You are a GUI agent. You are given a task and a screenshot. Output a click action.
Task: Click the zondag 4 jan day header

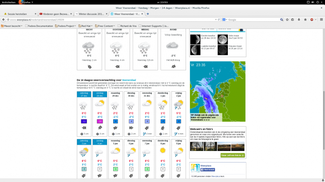click(x=100, y=142)
